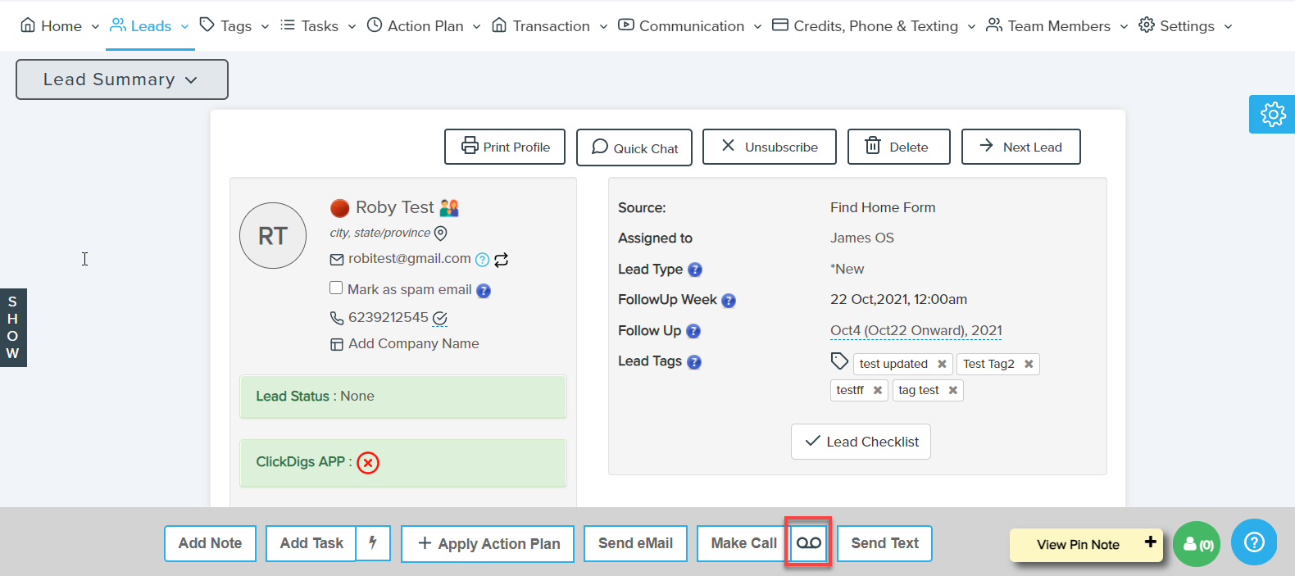
Task: Click the Lead Checklist button
Action: point(861,442)
